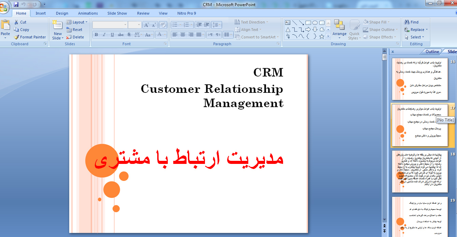
Task: Select the Format Painter tool
Action: [x=30, y=37]
